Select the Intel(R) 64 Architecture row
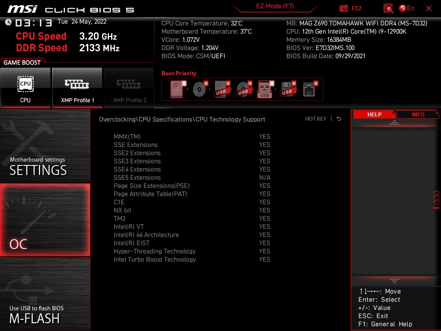Screen dimensions: 441x331 click(x=192, y=235)
